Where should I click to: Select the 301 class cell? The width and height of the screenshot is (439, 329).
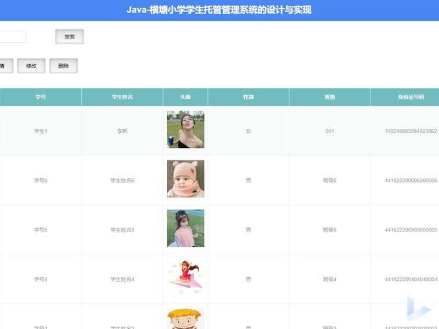[x=330, y=131]
